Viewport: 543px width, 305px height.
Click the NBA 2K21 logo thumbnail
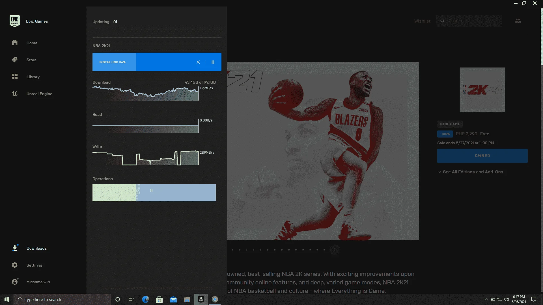(482, 90)
